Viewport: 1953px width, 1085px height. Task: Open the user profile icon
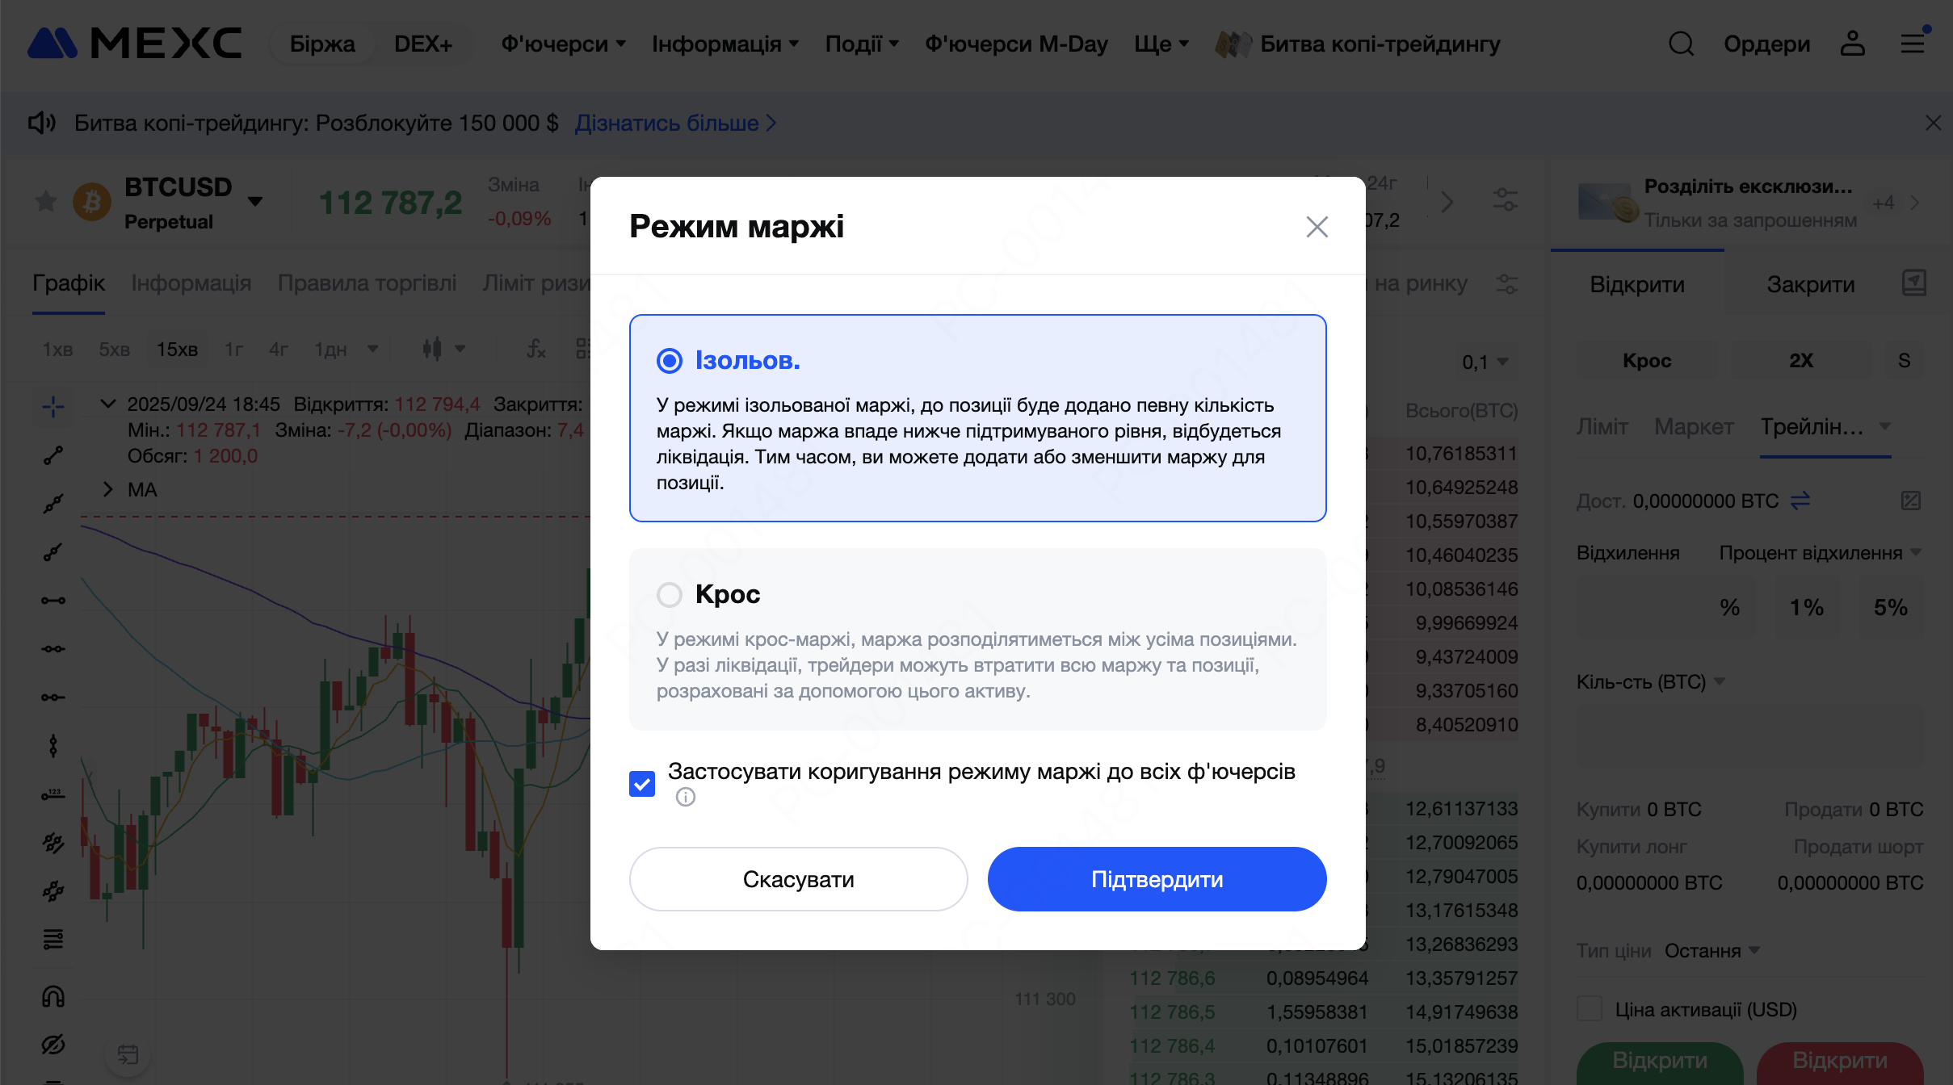(x=1852, y=44)
